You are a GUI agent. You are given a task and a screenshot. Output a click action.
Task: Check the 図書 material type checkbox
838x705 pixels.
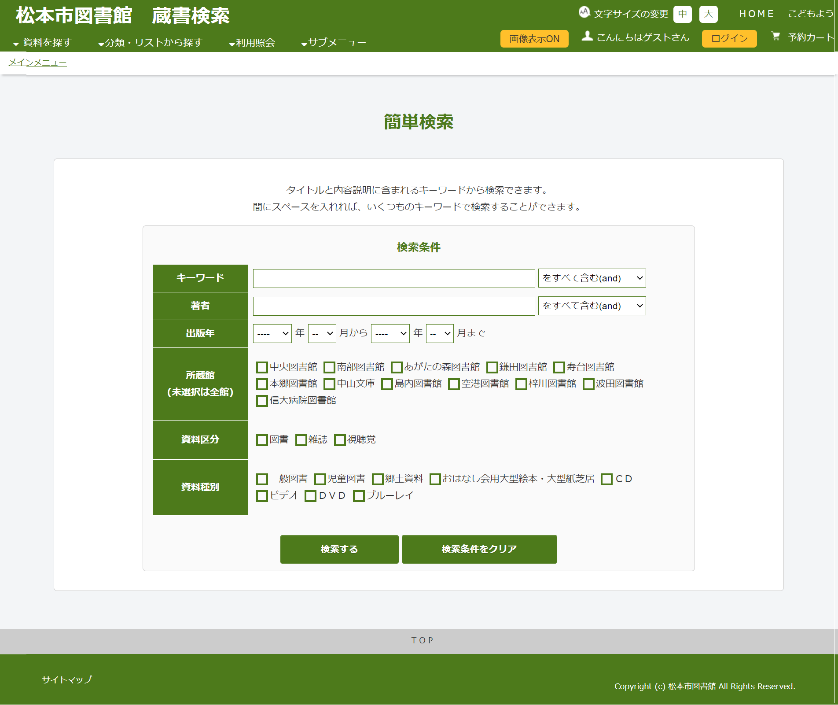(x=262, y=440)
